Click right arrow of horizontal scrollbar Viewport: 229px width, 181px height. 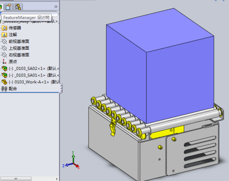click(x=57, y=179)
